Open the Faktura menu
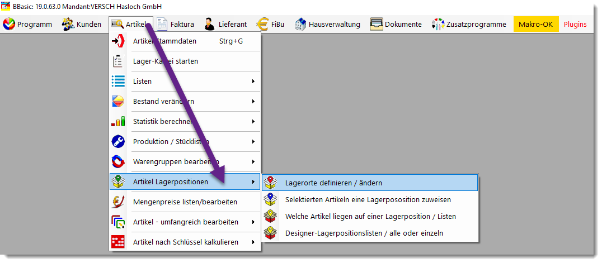Viewport: 602px width, 263px height. tap(176, 24)
